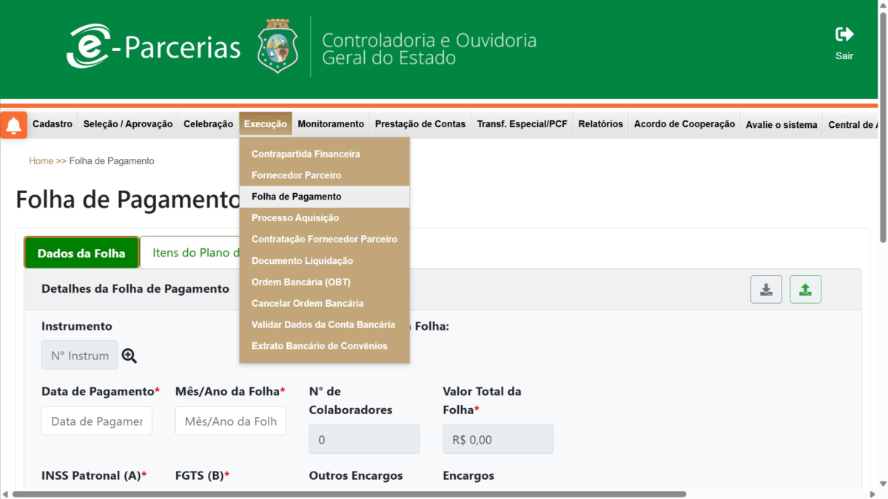Viewport: 888px width, 499px height.
Task: Select Ordem Bancária (OBT) menu entry
Action: click(300, 282)
